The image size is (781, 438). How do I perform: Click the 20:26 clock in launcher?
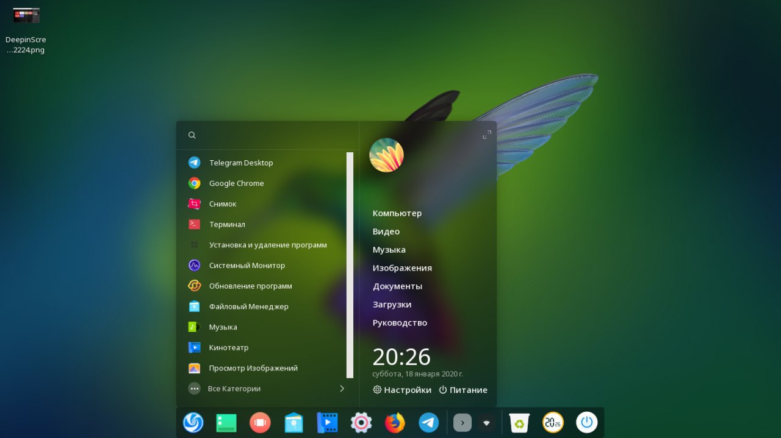[x=401, y=357]
